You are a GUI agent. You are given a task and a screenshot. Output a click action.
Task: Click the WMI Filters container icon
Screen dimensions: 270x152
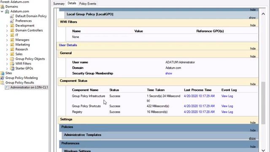(x=12, y=64)
